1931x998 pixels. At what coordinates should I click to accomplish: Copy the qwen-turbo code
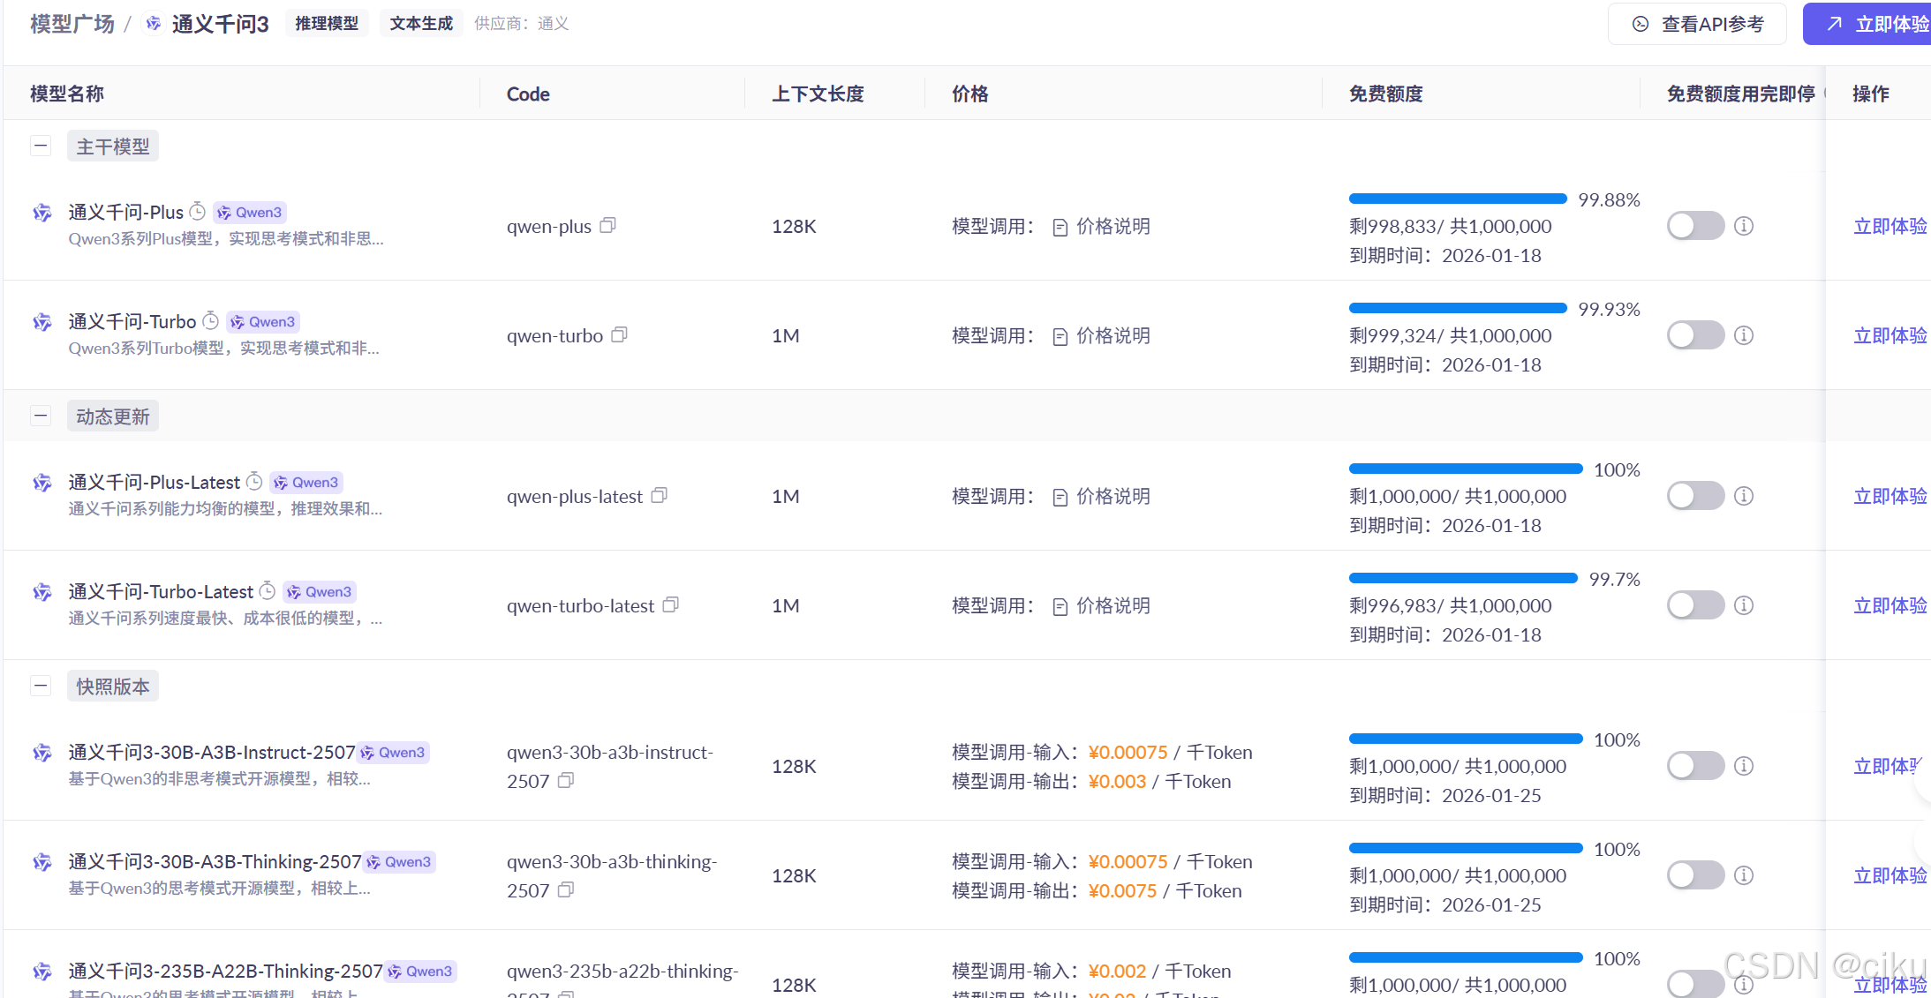[x=619, y=335]
